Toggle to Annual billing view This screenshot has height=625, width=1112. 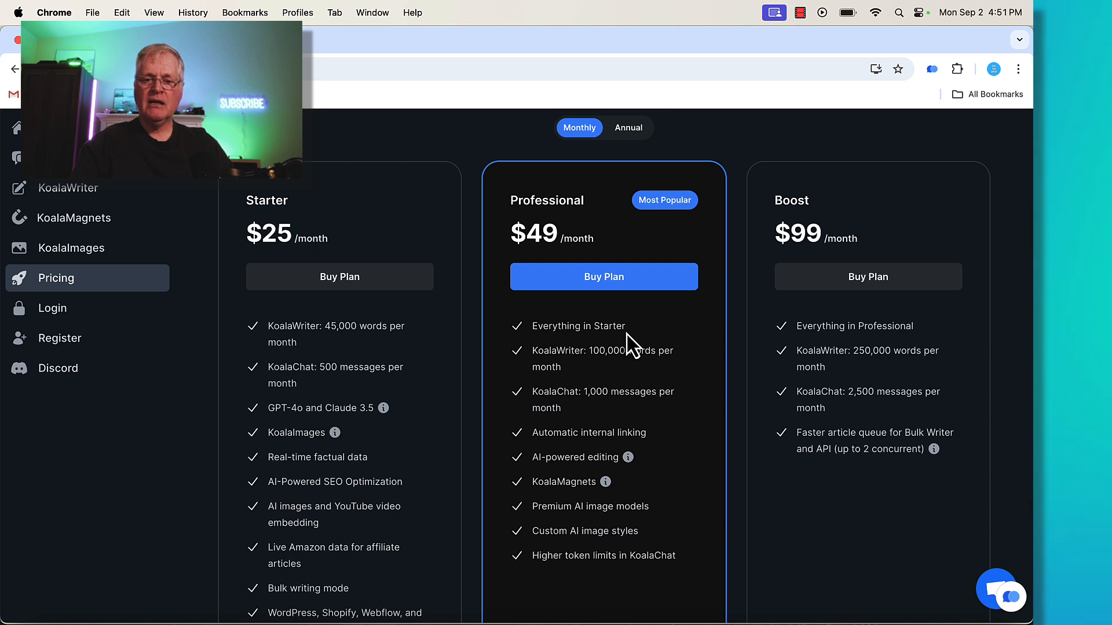[x=628, y=127]
